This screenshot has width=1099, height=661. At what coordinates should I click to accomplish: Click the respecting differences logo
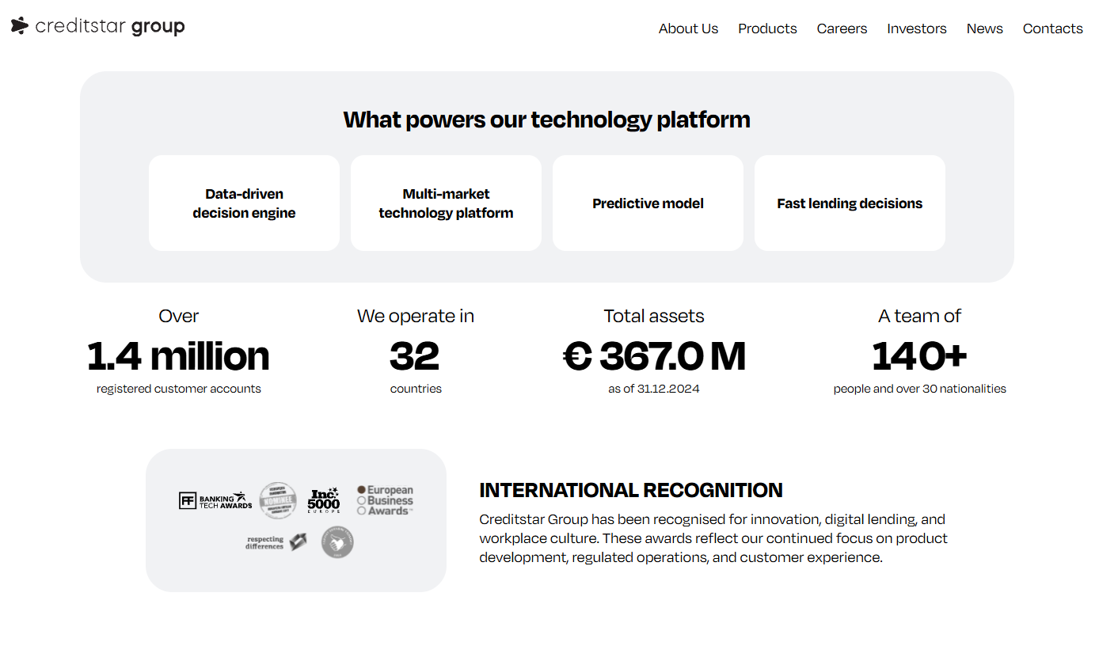(276, 542)
